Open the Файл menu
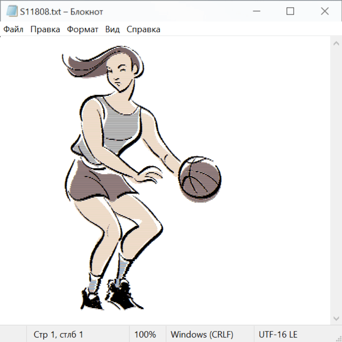342x342 pixels. point(13,30)
